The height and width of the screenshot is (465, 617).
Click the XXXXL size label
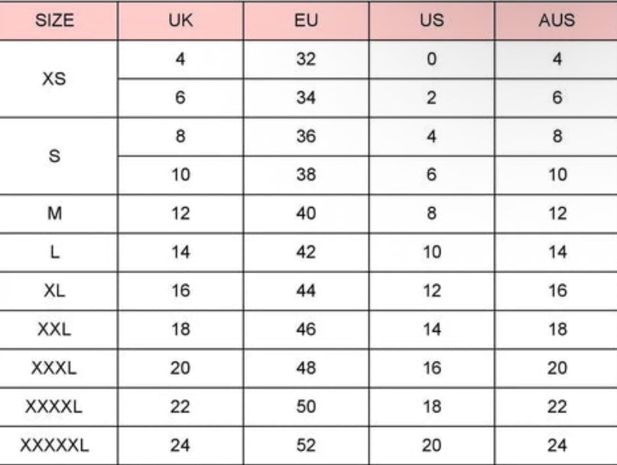tap(54, 406)
